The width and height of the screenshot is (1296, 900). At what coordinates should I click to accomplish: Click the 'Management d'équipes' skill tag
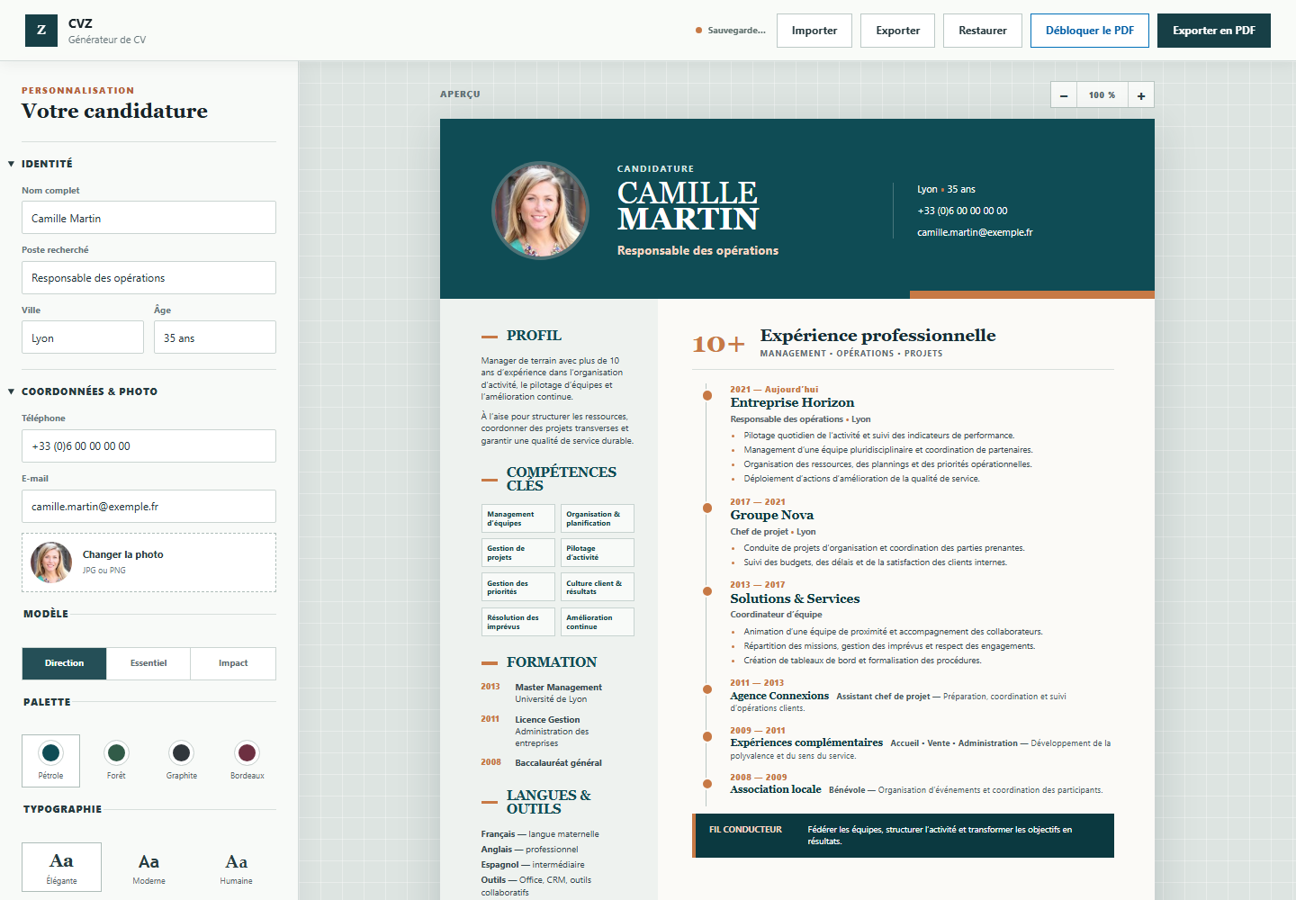(x=518, y=518)
